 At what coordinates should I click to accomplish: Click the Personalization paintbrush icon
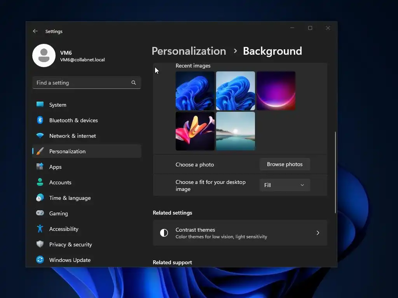[40, 151]
